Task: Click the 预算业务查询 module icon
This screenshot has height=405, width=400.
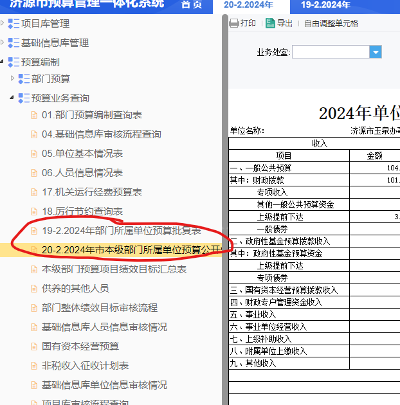Action: coord(24,98)
